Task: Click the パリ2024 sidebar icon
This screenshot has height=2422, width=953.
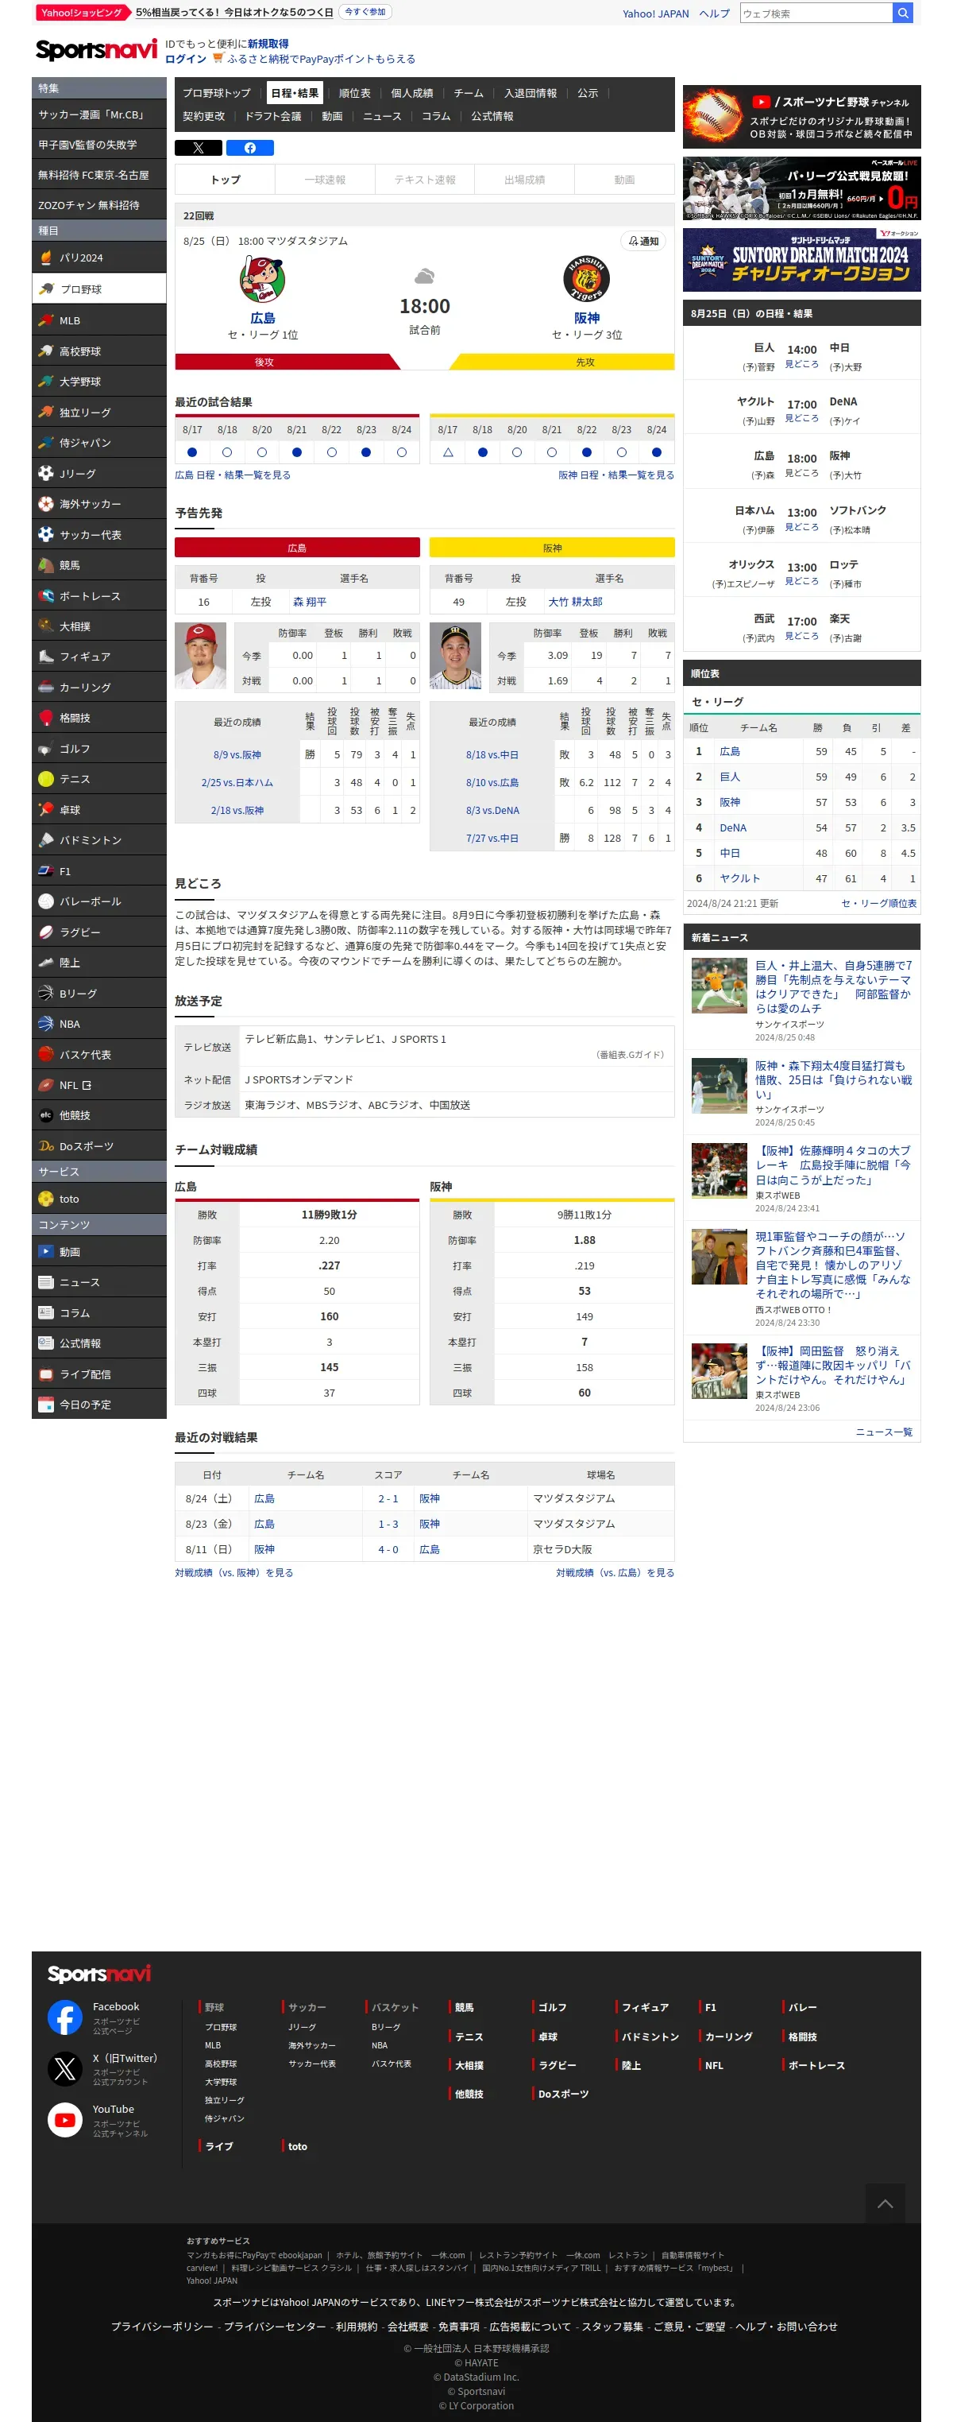Action: coord(46,257)
